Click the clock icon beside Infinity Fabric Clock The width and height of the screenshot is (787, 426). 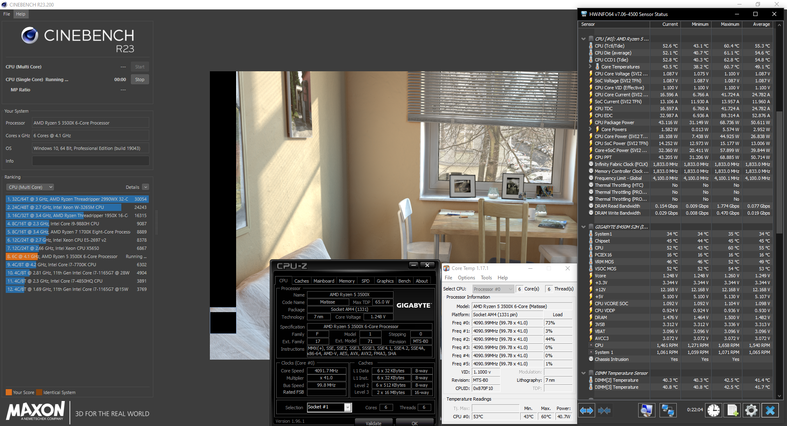pos(591,164)
